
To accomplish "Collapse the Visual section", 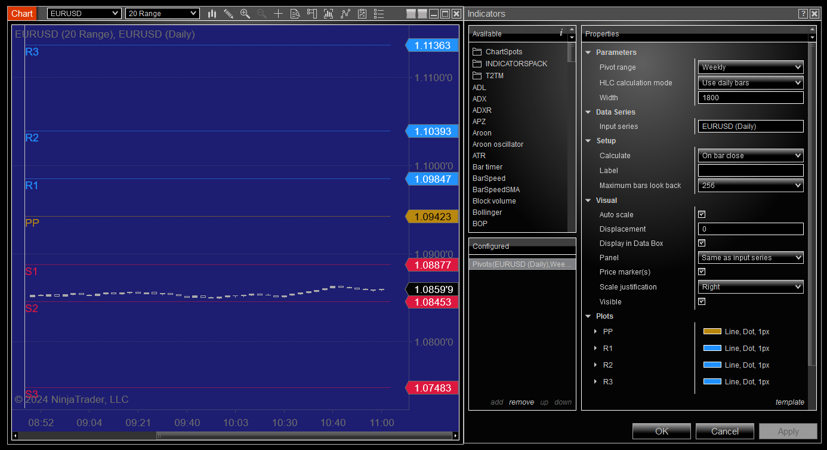I will (x=588, y=201).
